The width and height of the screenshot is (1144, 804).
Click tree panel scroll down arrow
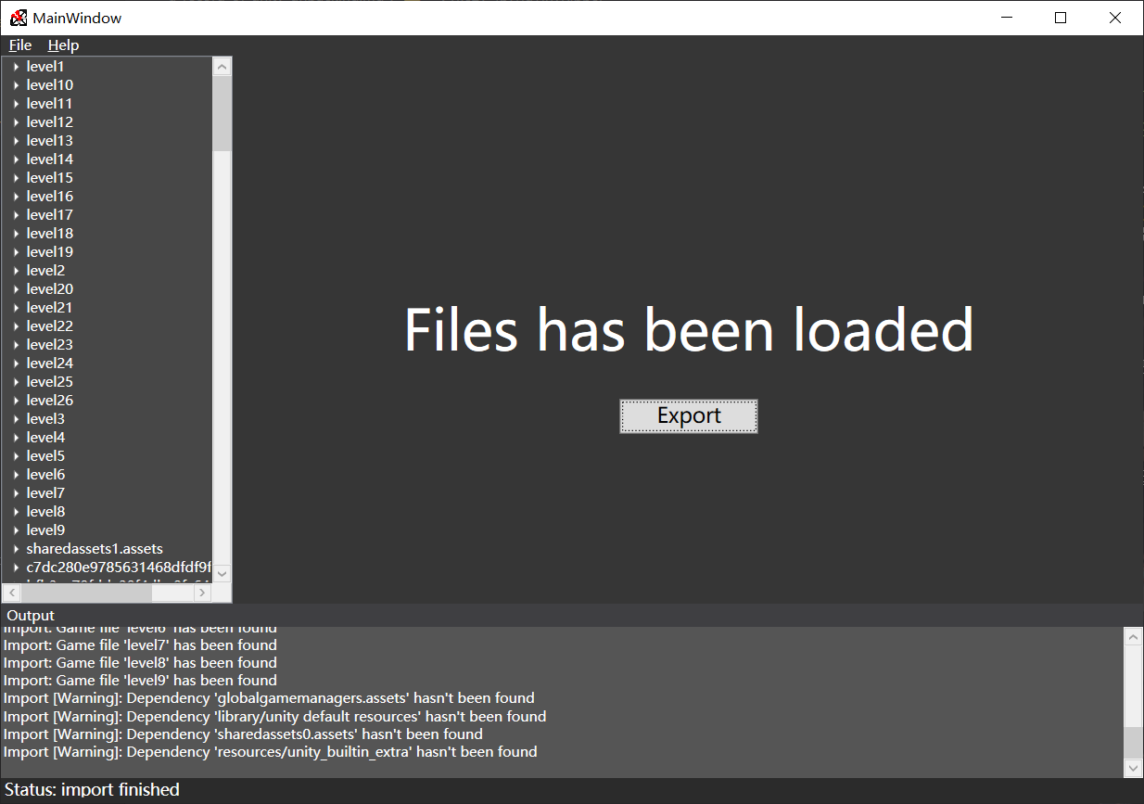tap(222, 574)
